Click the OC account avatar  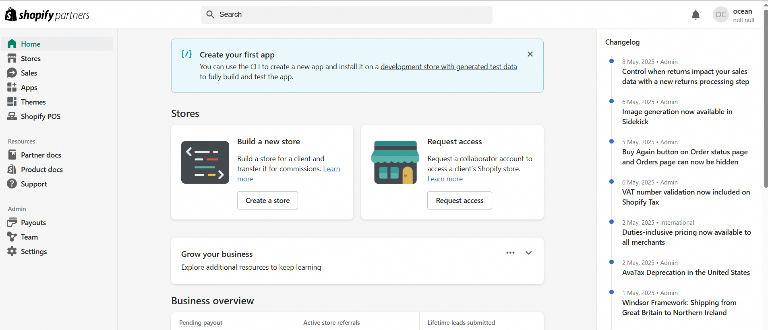click(721, 15)
